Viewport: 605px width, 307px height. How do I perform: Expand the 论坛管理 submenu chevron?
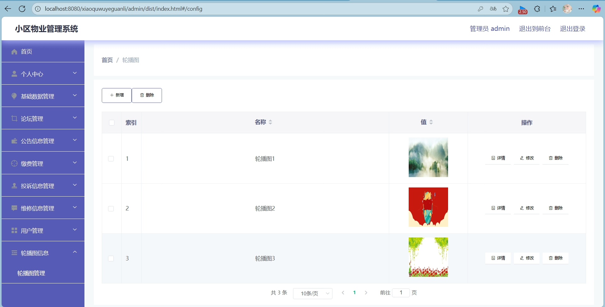(75, 118)
